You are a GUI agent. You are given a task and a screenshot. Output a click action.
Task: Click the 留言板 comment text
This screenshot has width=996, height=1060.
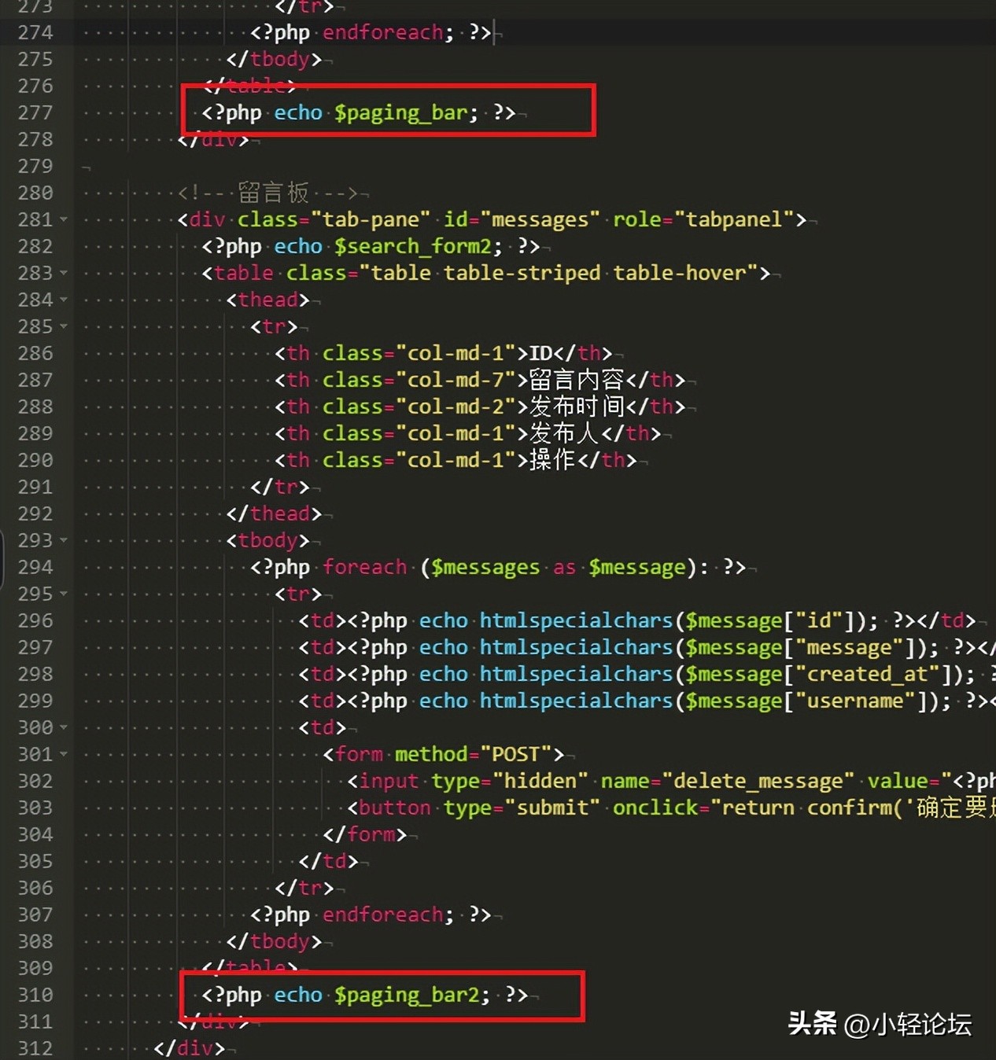click(274, 193)
